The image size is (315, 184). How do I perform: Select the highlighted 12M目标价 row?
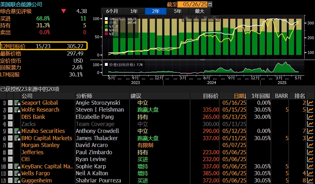[x=44, y=46]
